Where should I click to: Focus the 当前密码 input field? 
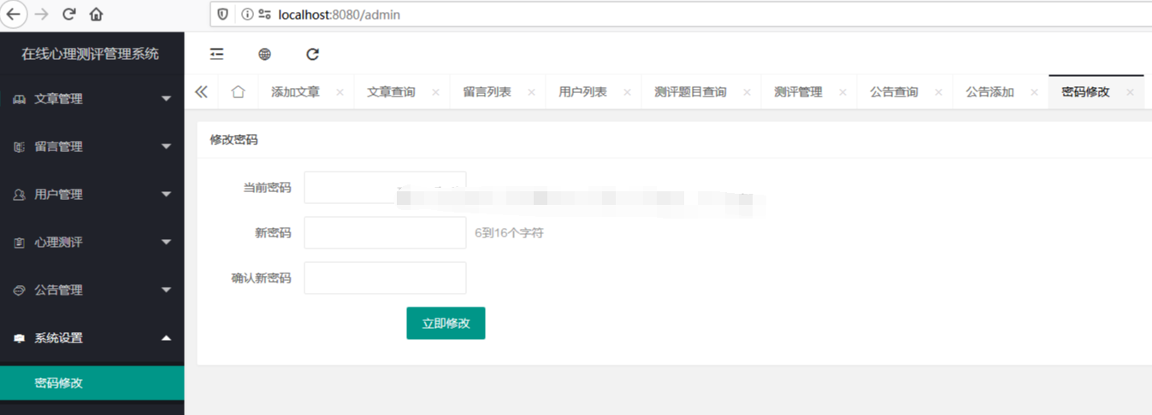point(385,188)
